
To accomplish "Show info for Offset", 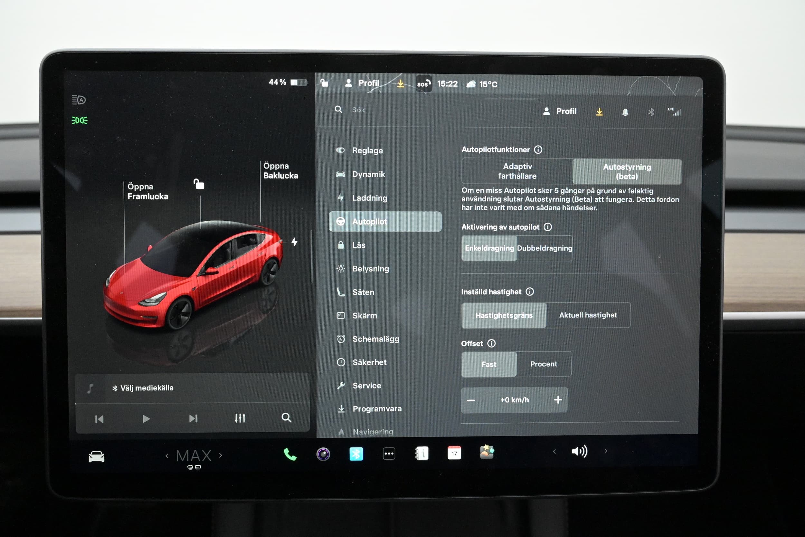I will pos(491,343).
